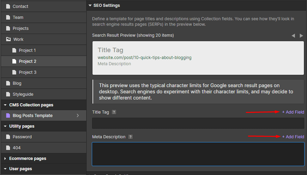This screenshot has height=175, width=307.
Task: Select the Team page
Action: pyautogui.click(x=43, y=17)
